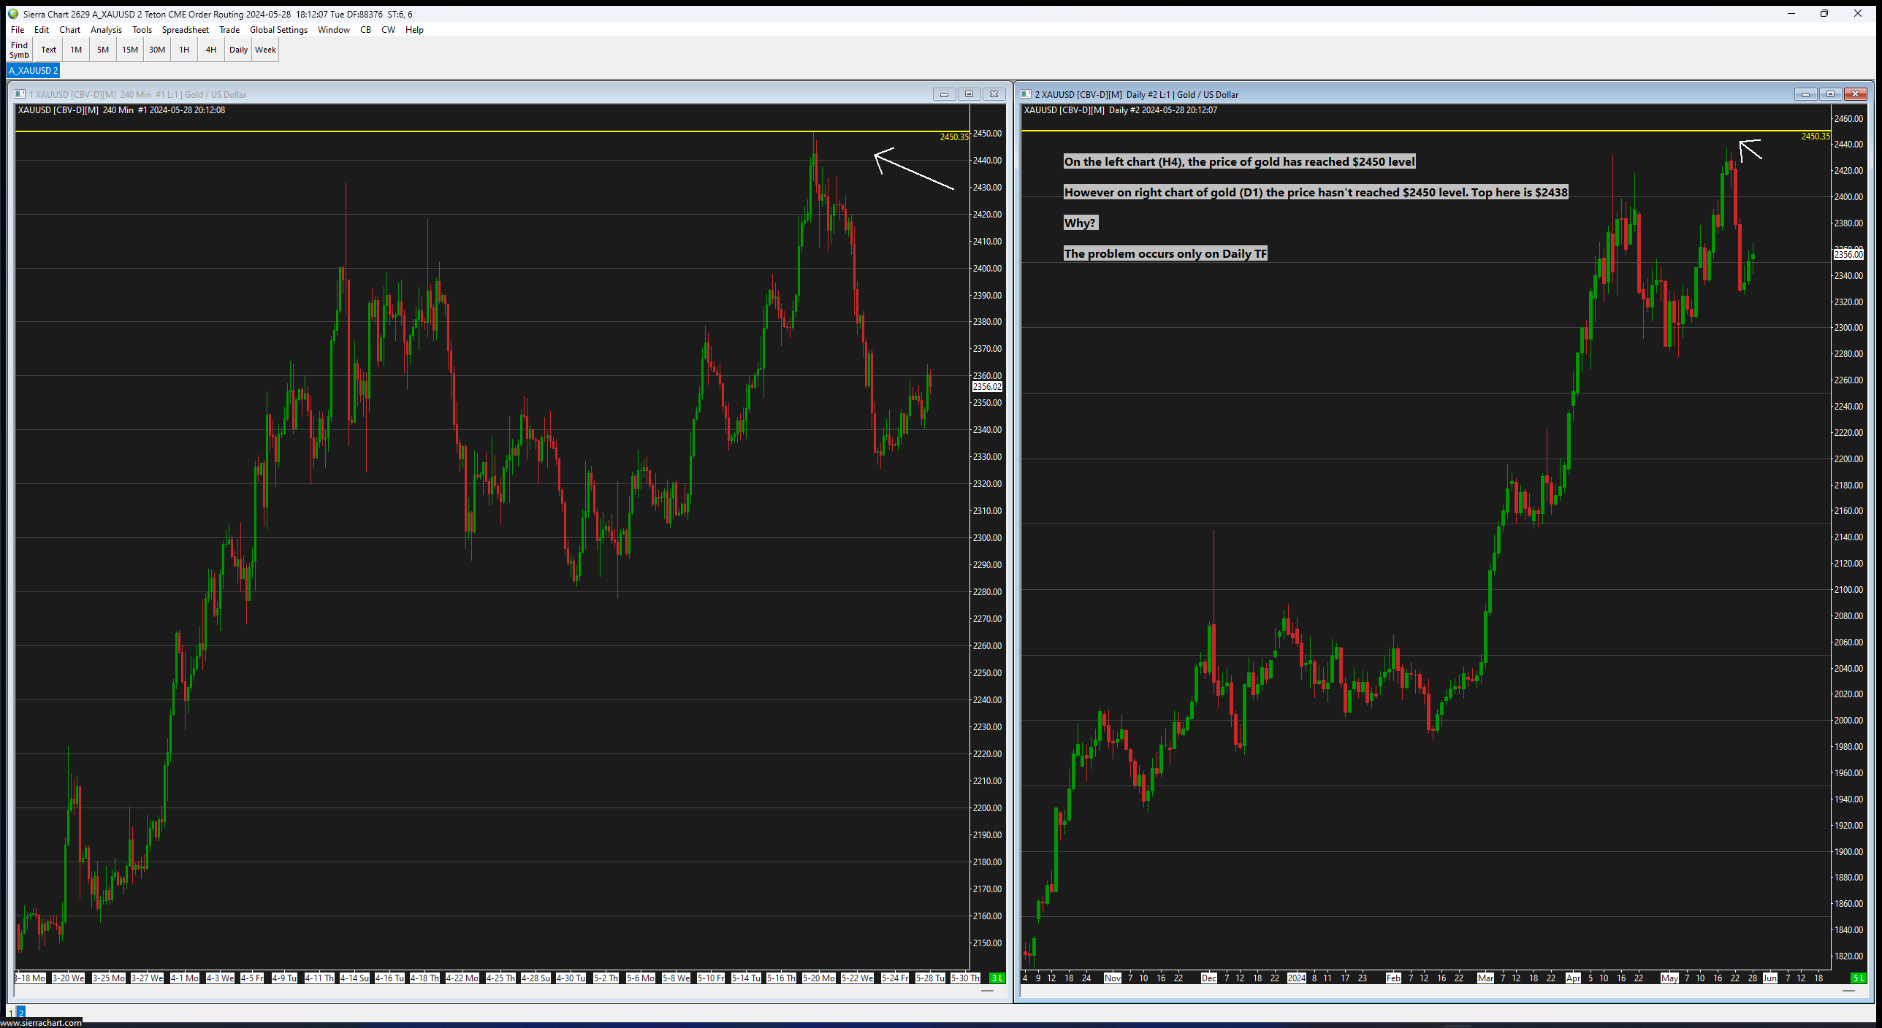Image resolution: width=1882 pixels, height=1028 pixels.
Task: Choose the Week timeframe button
Action: 265,50
